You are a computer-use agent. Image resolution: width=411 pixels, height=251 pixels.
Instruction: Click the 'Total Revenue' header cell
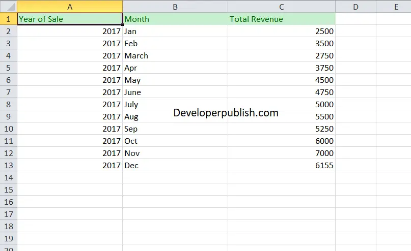coord(282,19)
